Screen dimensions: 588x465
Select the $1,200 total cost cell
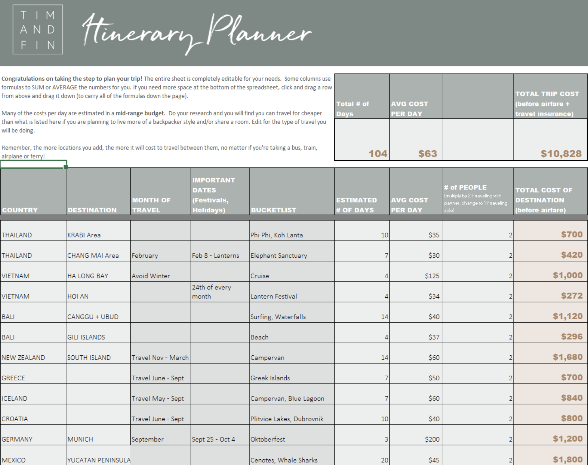tap(551, 435)
